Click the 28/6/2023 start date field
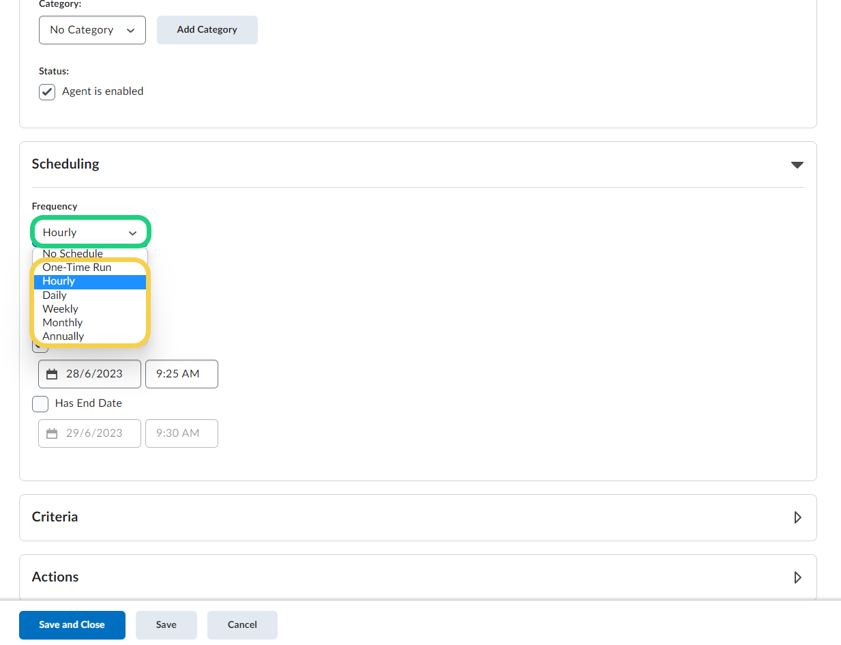The image size is (841, 645). [x=95, y=374]
